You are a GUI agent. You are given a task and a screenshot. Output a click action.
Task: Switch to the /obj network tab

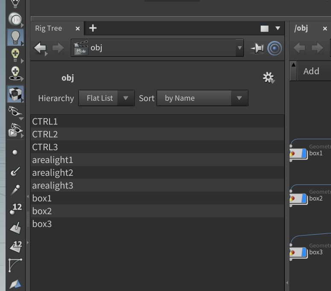pyautogui.click(x=301, y=28)
